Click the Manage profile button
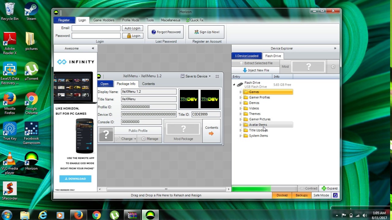This screenshot has height=220, width=392. tap(150, 139)
